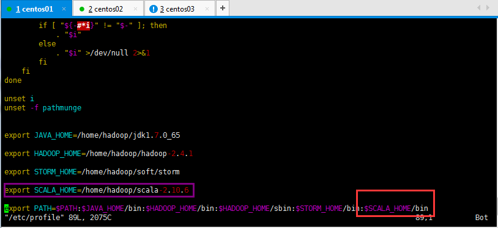Click the 'export JAVA_HOME' line
498x228 pixels.
pos(92,135)
